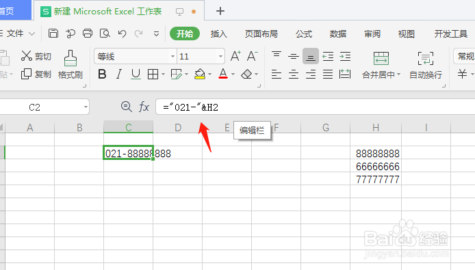Select column C header

(x=129, y=127)
